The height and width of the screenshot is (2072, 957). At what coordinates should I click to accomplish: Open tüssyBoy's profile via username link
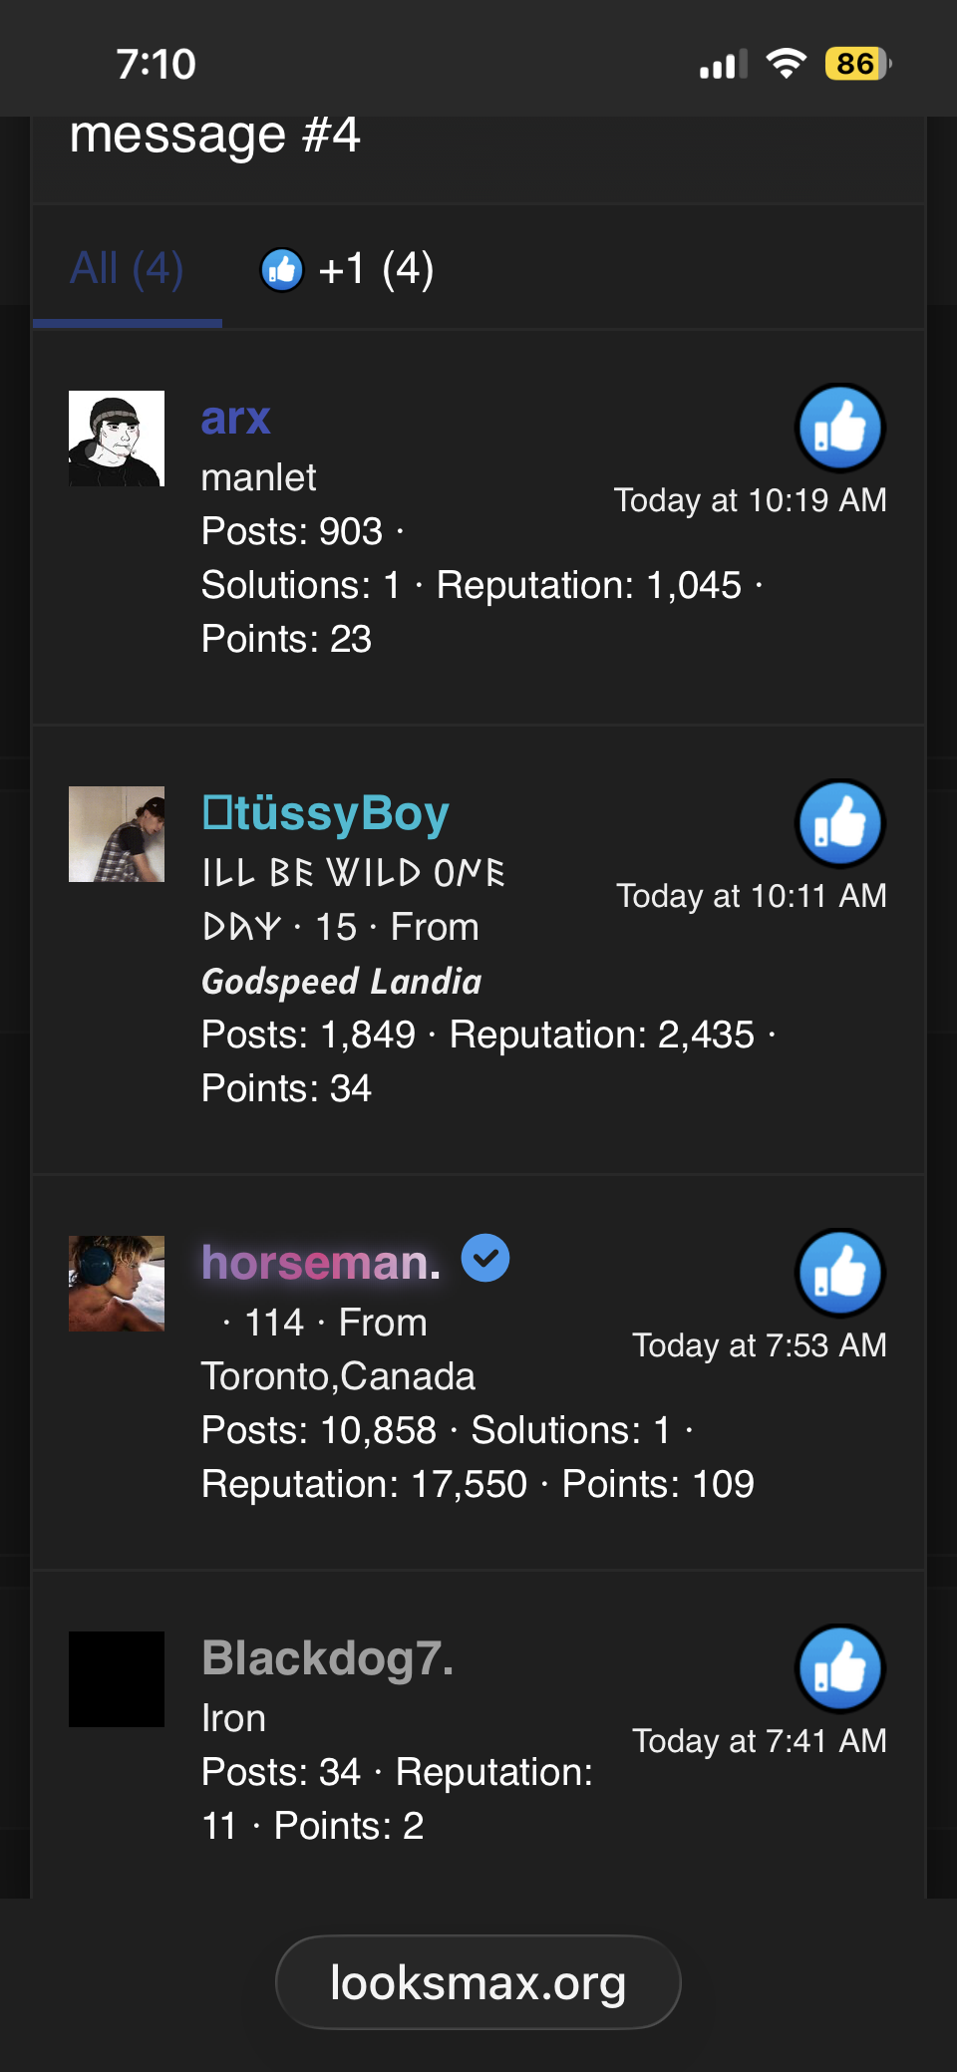pos(326,813)
